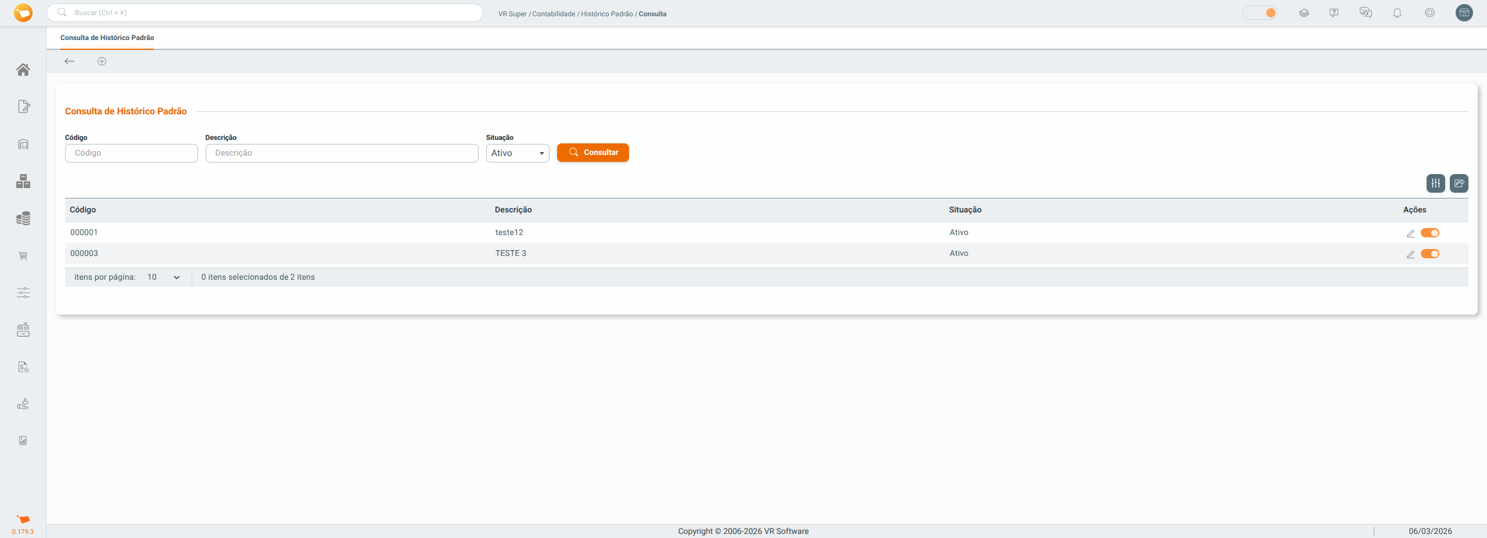This screenshot has width=1487, height=538.
Task: Open the coins stack financial module
Action: click(23, 218)
